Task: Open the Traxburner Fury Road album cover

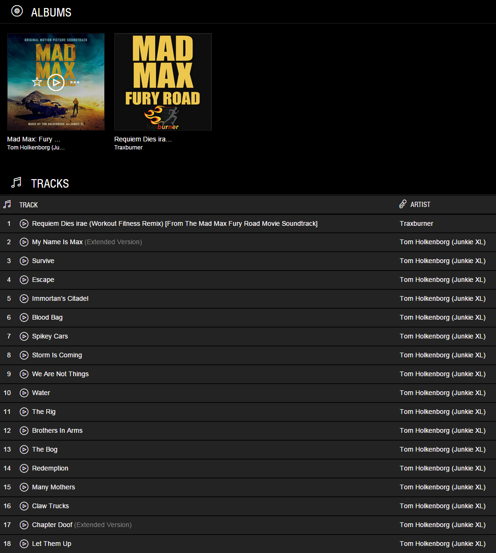Action: pyautogui.click(x=163, y=82)
